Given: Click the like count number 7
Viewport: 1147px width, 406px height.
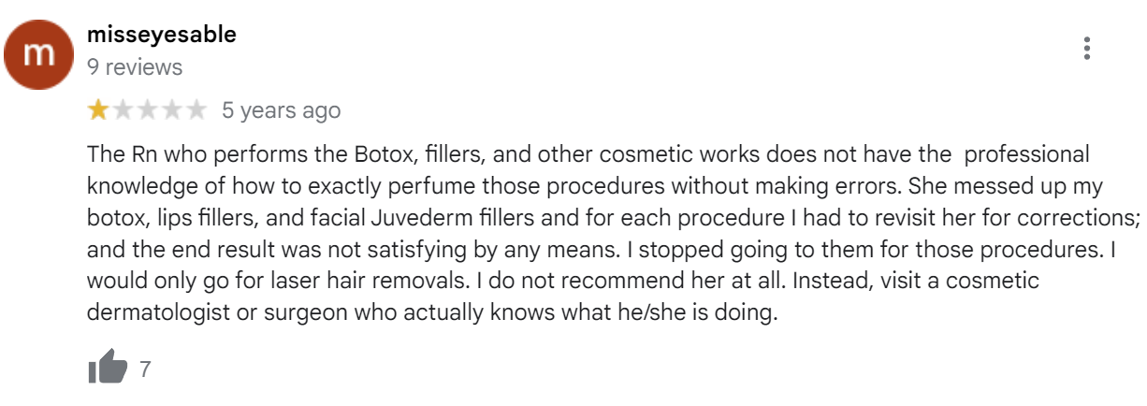Looking at the screenshot, I should click(x=145, y=369).
